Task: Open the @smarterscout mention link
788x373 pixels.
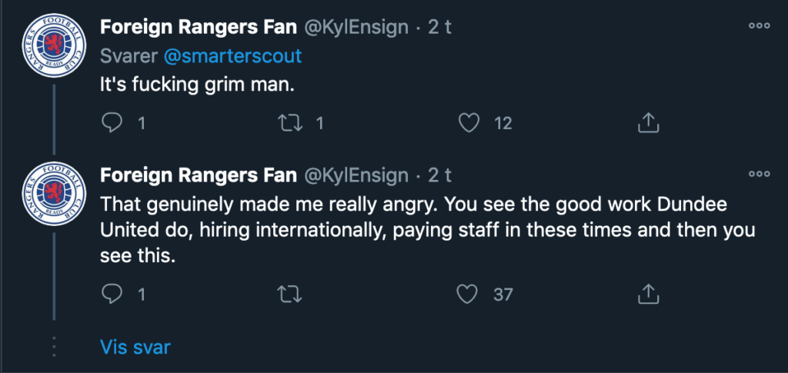Action: tap(233, 56)
